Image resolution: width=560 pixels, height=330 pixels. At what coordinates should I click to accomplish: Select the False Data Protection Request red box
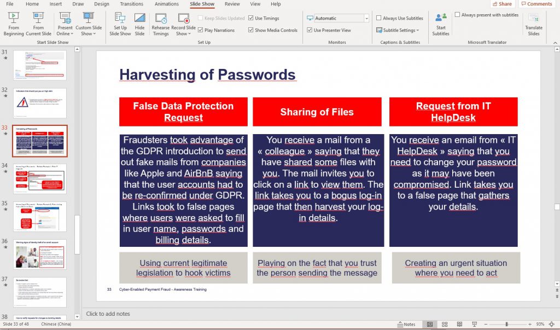(183, 112)
